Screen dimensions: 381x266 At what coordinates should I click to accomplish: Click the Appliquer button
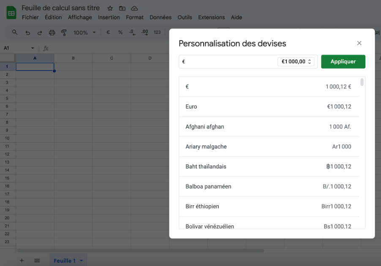pyautogui.click(x=343, y=61)
